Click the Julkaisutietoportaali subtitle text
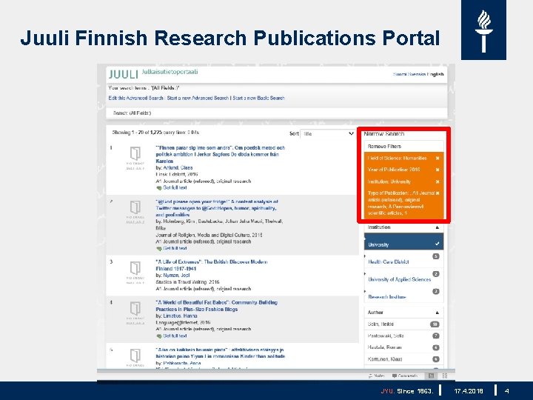 coord(170,72)
